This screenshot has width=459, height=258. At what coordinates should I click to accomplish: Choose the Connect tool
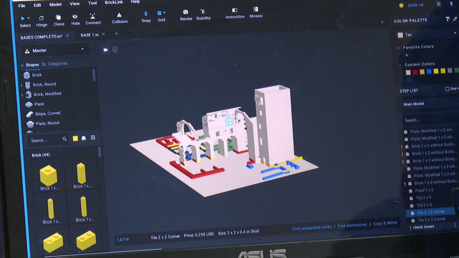point(93,19)
